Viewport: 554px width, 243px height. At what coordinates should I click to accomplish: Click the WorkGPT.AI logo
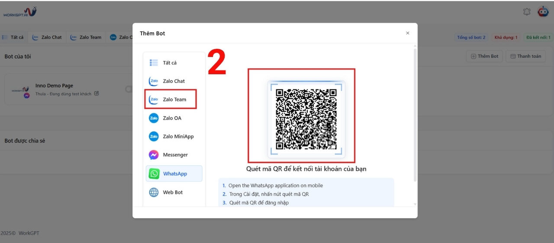(20, 12)
